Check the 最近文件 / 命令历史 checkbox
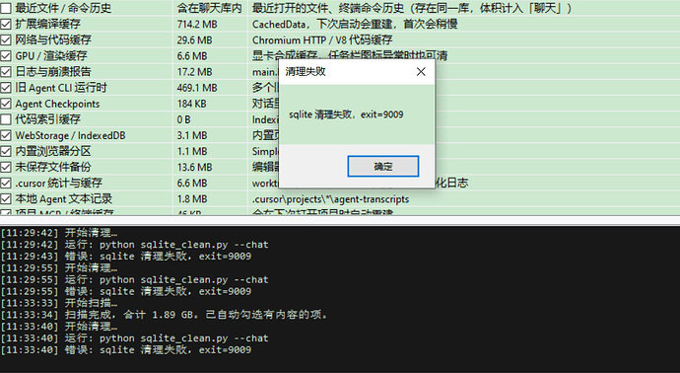Viewport: 680px width, 373px height. tap(6, 8)
